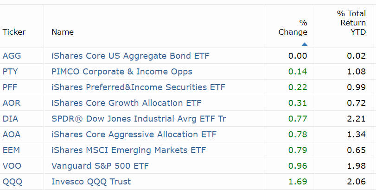Sort by Ticker column header
This screenshot has height=190, width=376.
[x=14, y=32]
